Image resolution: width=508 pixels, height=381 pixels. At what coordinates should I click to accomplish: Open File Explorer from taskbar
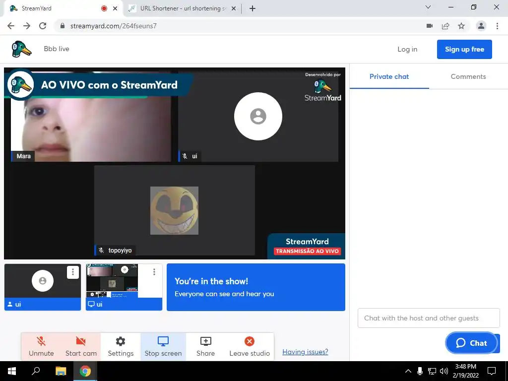click(x=61, y=371)
